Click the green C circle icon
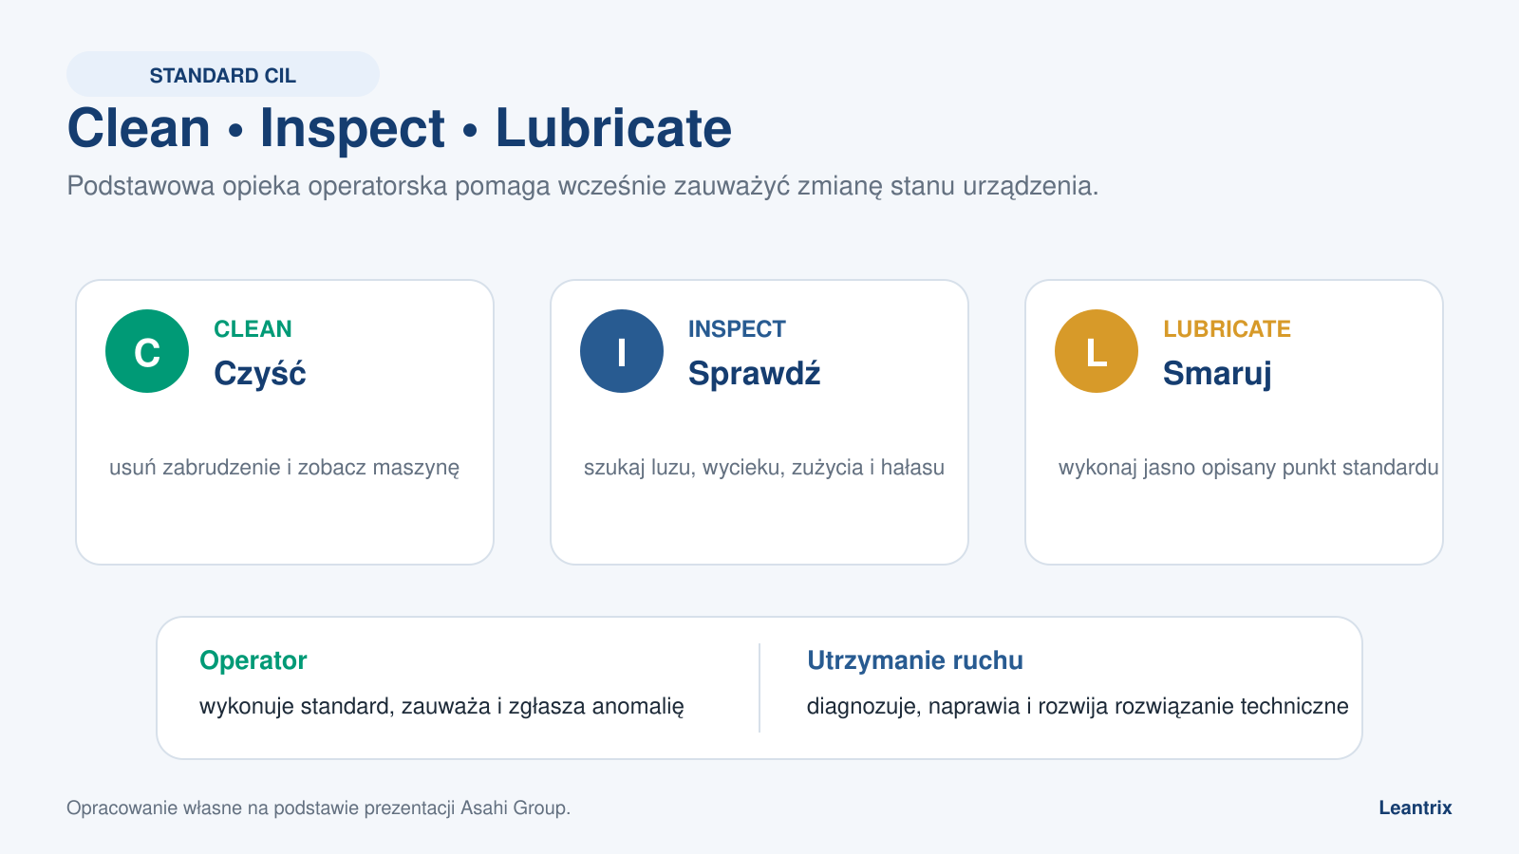The height and width of the screenshot is (854, 1519). click(x=147, y=351)
